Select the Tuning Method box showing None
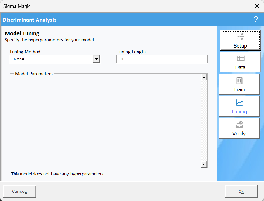Image resolution: width=264 pixels, height=201 pixels. pyautogui.click(x=51, y=59)
